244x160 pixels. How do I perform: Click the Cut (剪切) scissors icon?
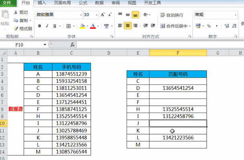pos(16,12)
